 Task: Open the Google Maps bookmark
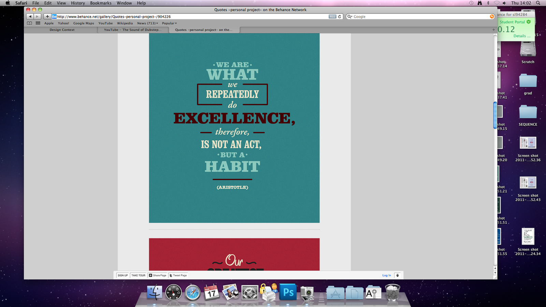tap(84, 23)
